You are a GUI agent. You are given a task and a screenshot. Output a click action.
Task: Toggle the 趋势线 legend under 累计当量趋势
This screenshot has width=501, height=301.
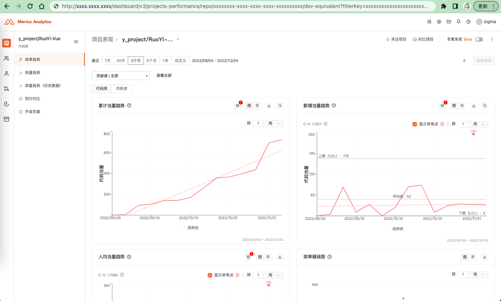191,227
